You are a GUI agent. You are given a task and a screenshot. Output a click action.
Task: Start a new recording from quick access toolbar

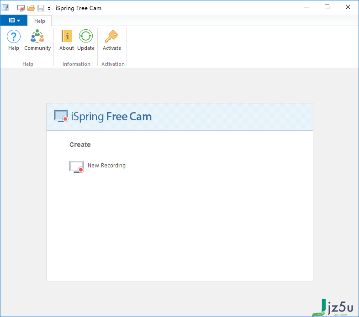click(x=21, y=8)
